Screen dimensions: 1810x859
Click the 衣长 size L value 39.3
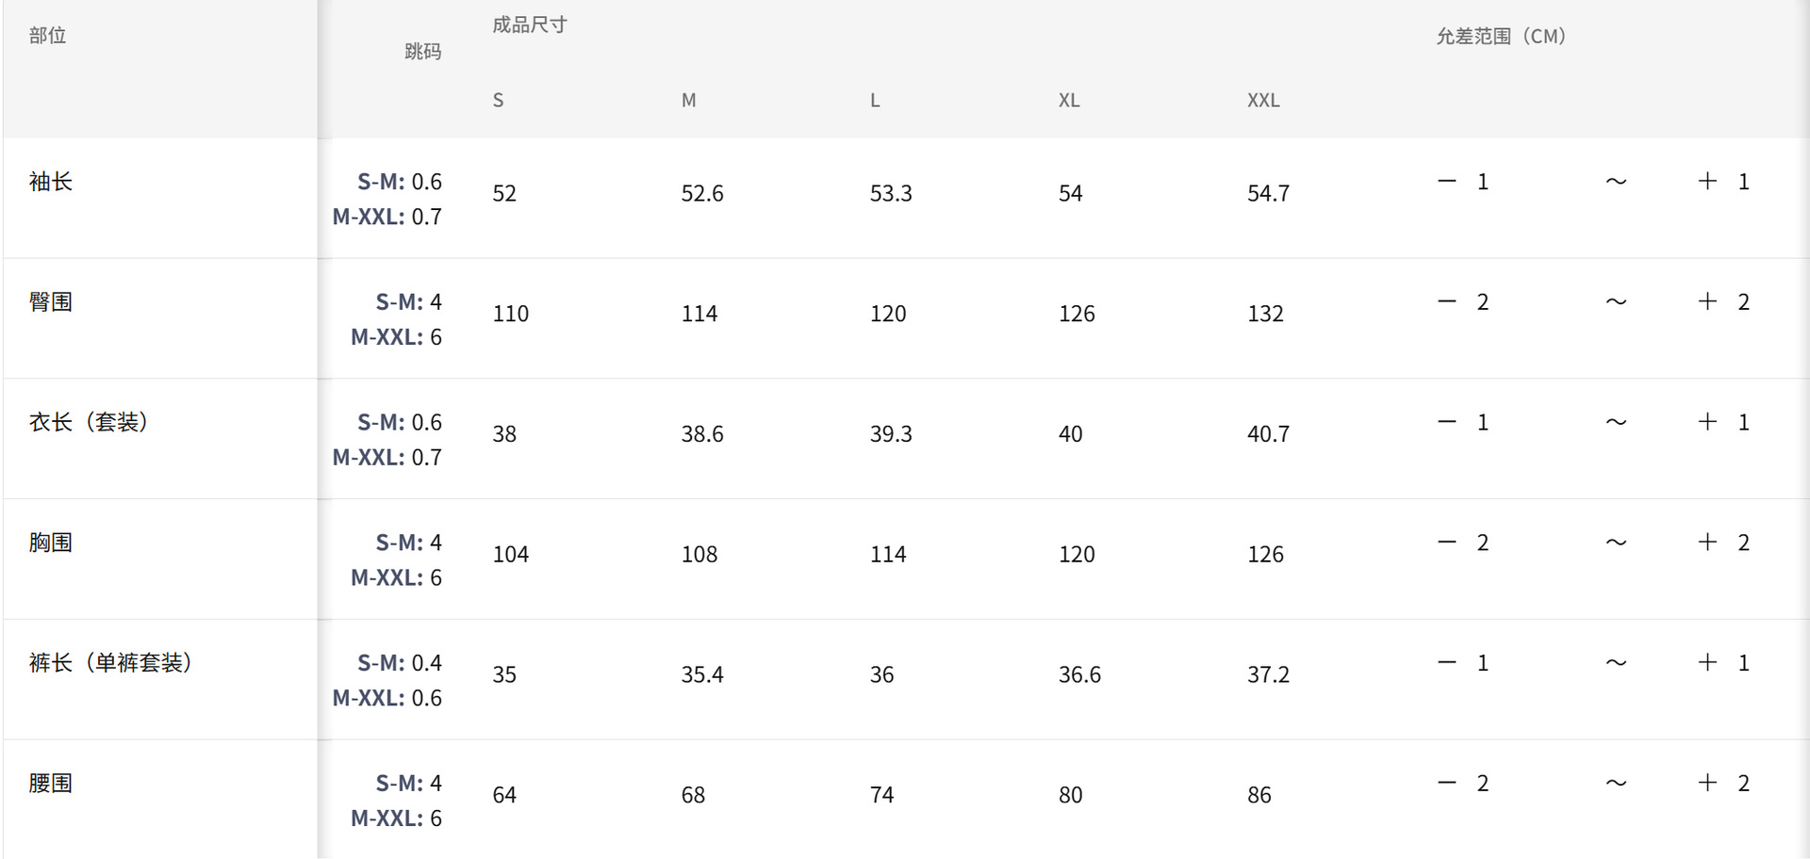(891, 434)
